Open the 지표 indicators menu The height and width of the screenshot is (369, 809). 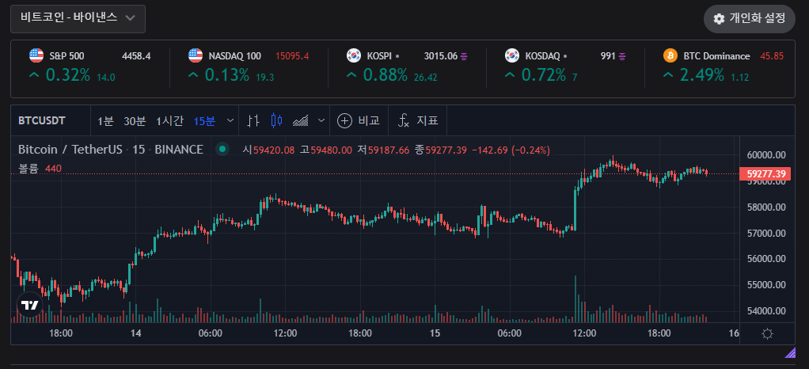[x=417, y=121]
